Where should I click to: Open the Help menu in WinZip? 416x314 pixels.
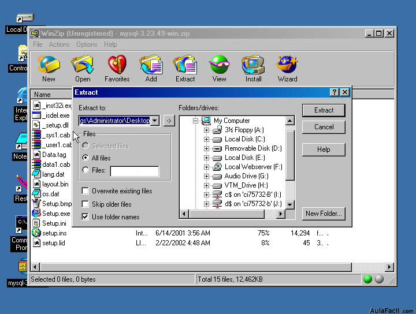tap(110, 44)
